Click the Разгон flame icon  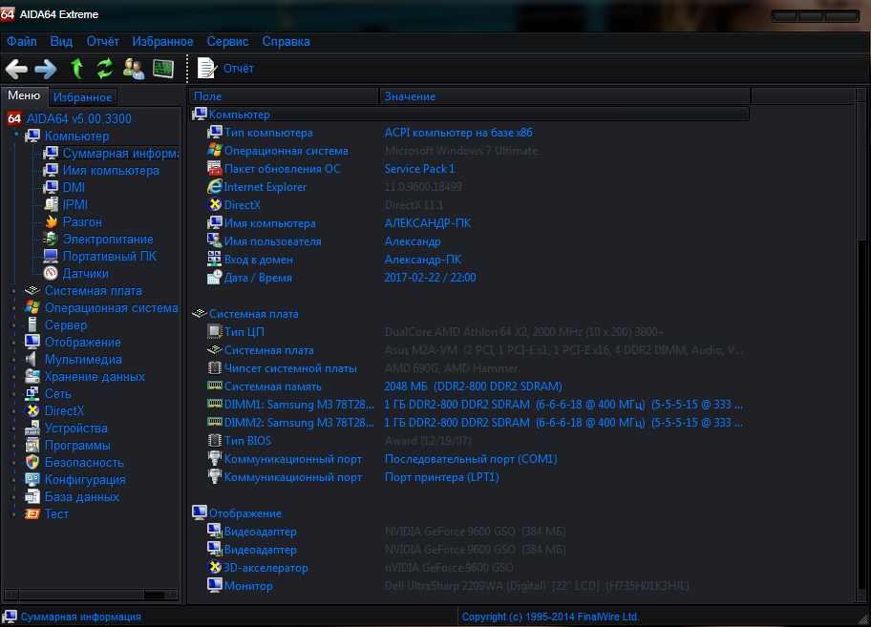[51, 222]
